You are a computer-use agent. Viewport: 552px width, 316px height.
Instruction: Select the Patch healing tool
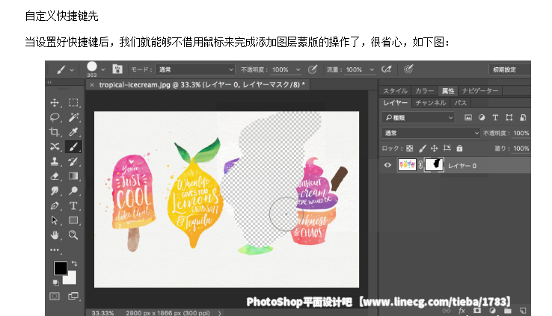[x=55, y=146]
